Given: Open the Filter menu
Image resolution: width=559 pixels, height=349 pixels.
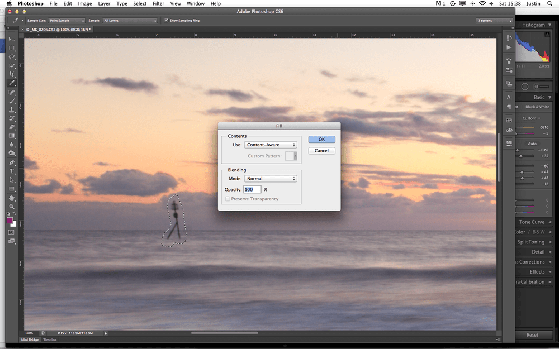Looking at the screenshot, I should [x=157, y=3].
